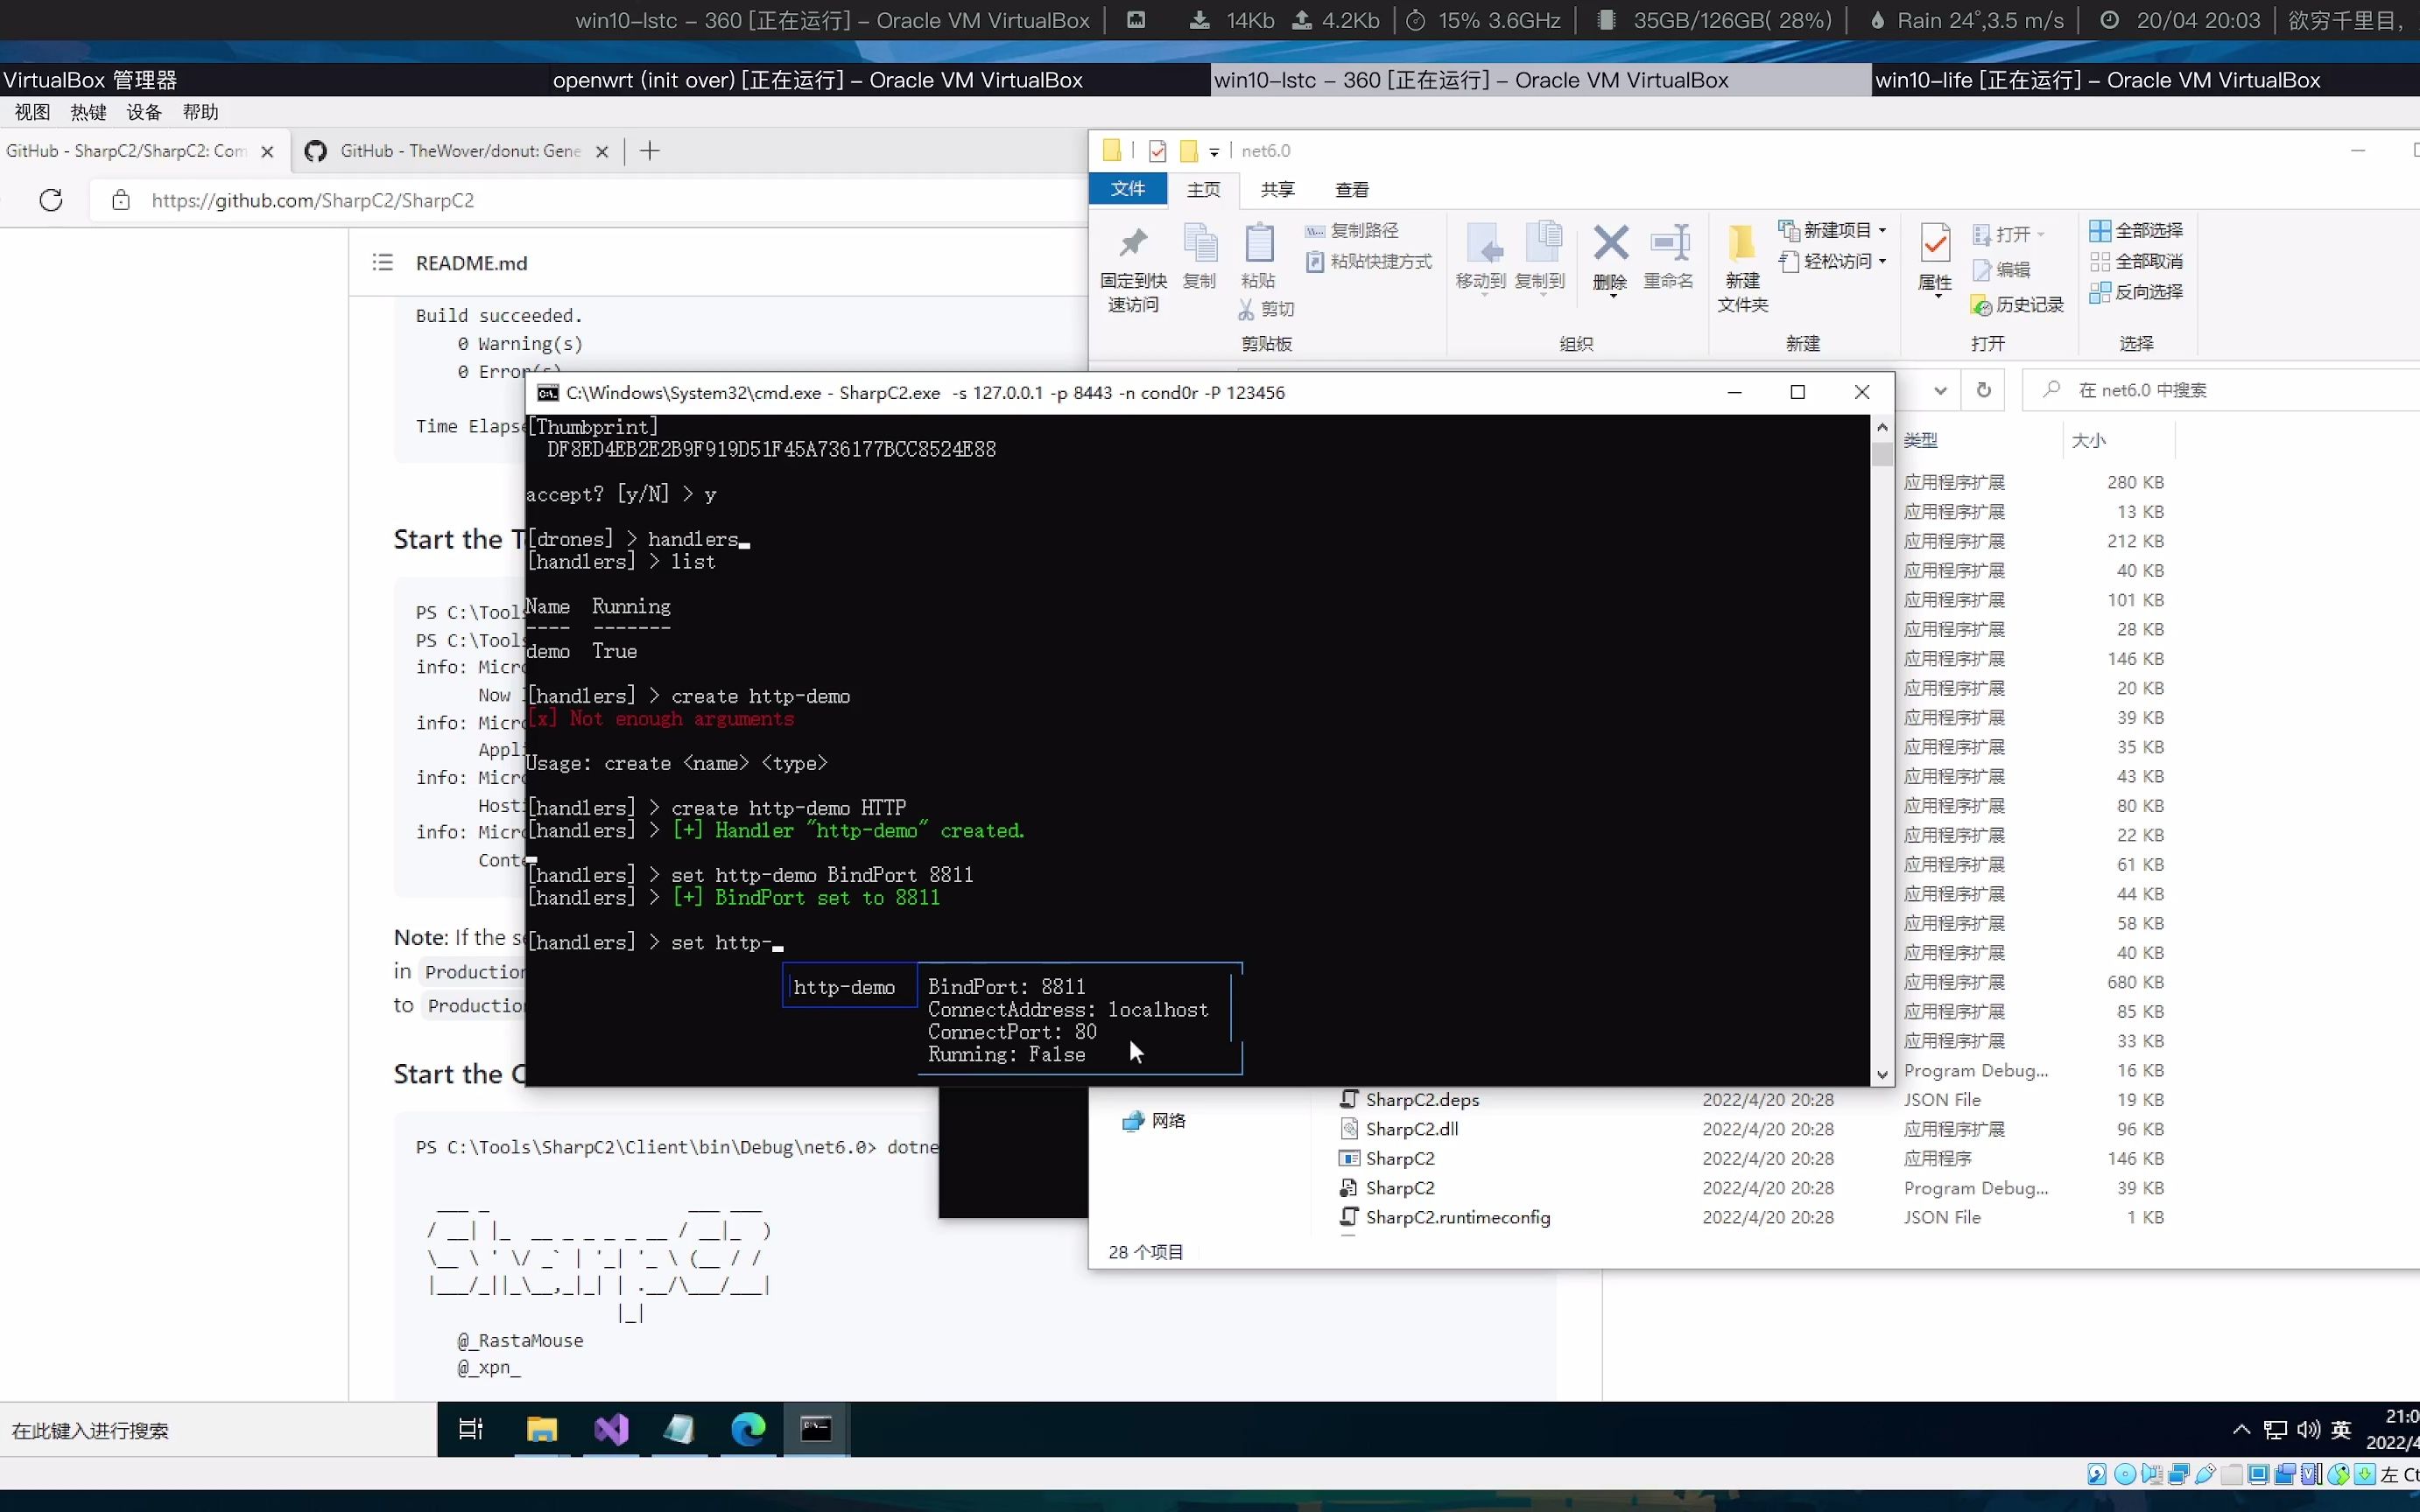Open VirtualBox Hotkeys (热键) menu
This screenshot has width=2420, height=1512.
tap(88, 112)
